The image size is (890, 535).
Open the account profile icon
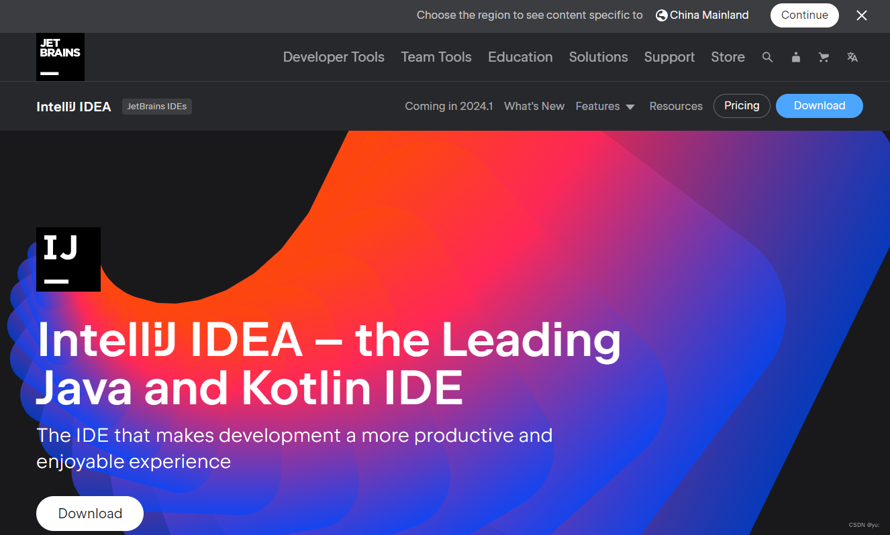click(x=795, y=57)
